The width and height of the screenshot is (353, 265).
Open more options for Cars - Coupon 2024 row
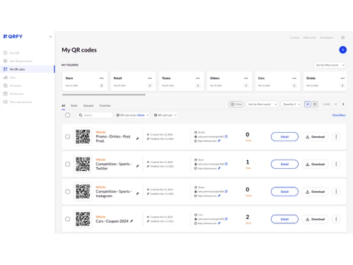click(x=336, y=219)
